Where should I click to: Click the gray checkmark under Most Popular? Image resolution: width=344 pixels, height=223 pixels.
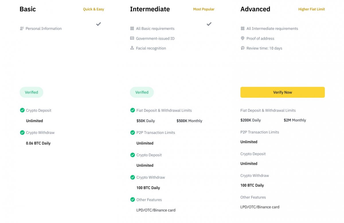[x=209, y=24]
